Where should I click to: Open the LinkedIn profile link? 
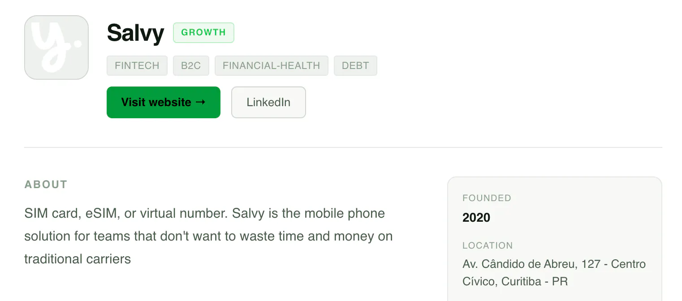click(268, 102)
